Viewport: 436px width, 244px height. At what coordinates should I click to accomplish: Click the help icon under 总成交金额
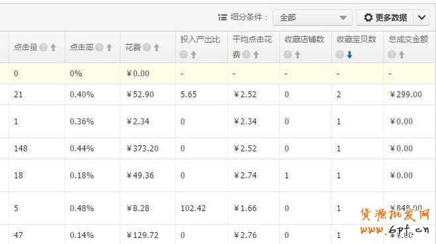click(392, 55)
